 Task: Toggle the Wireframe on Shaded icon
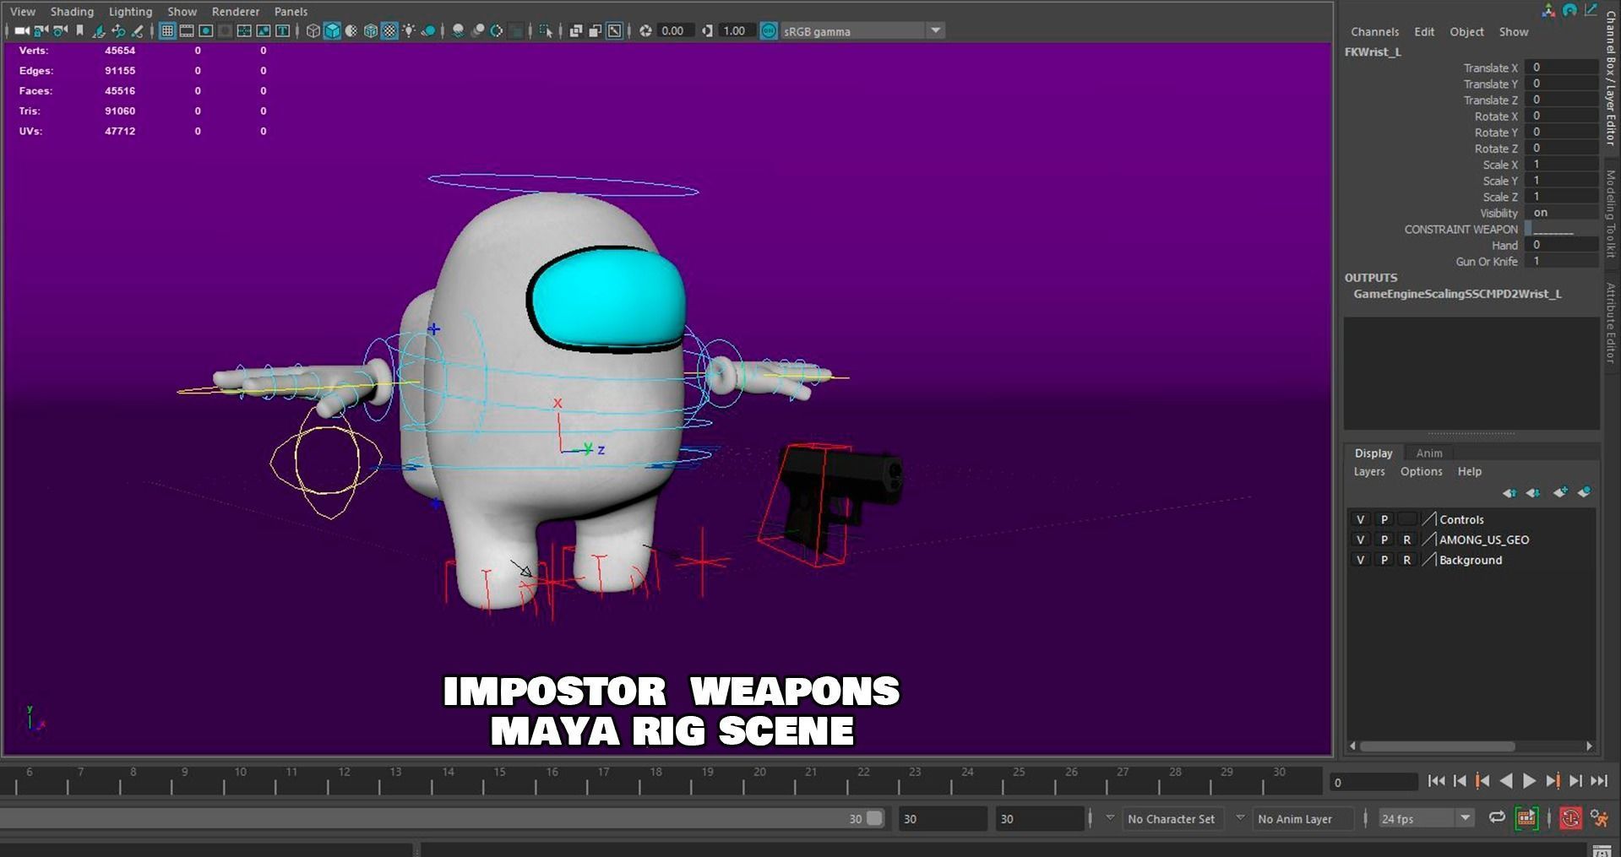[371, 30]
